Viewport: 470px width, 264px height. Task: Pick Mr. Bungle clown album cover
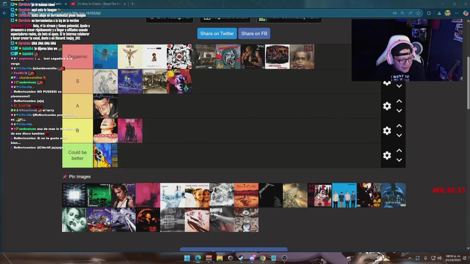tap(320, 195)
